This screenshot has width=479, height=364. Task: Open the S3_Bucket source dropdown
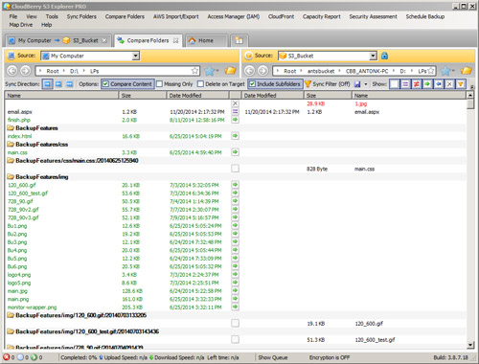(x=373, y=56)
